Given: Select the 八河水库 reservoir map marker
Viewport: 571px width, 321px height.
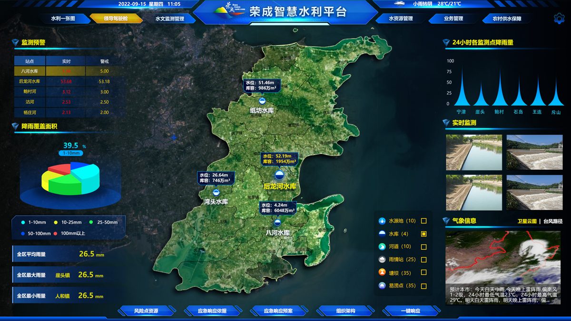Looking at the screenshot, I should [x=277, y=222].
